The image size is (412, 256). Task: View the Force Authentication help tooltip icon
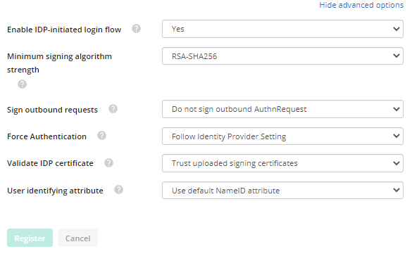coord(101,136)
